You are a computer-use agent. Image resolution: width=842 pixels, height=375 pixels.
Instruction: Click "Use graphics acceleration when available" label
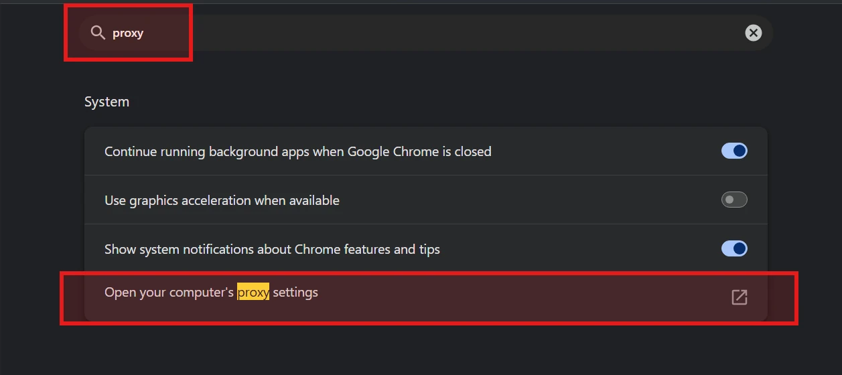point(222,200)
